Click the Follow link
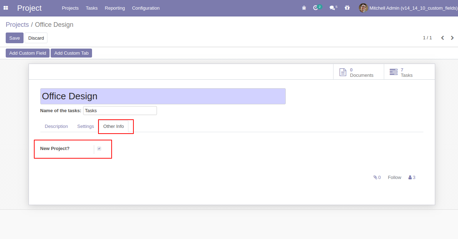 [395, 177]
